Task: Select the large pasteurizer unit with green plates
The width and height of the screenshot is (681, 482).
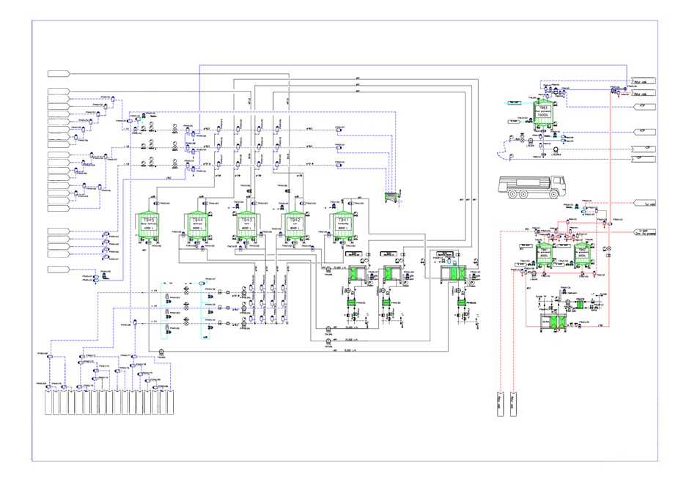Action: 454,274
